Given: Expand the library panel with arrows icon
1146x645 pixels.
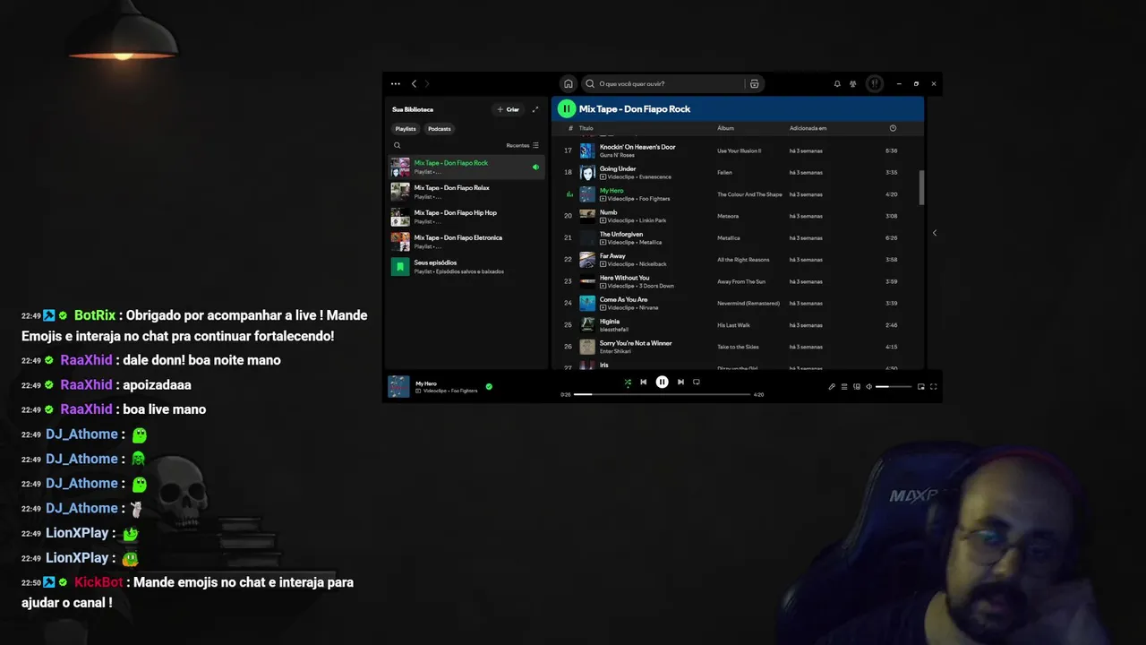Looking at the screenshot, I should (535, 109).
